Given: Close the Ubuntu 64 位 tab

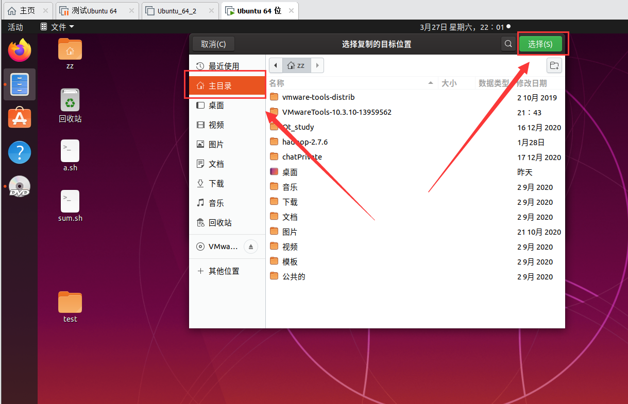Looking at the screenshot, I should click(x=291, y=11).
